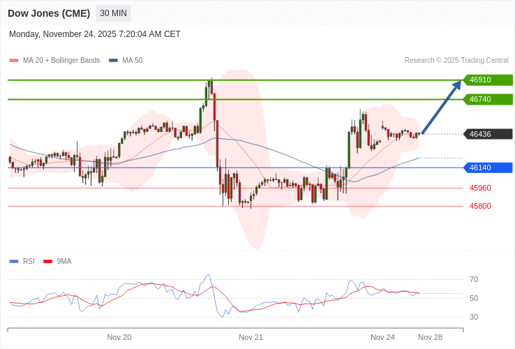Click the RSI 30 level label
Viewport: 515px width, 349px height.
point(474,317)
